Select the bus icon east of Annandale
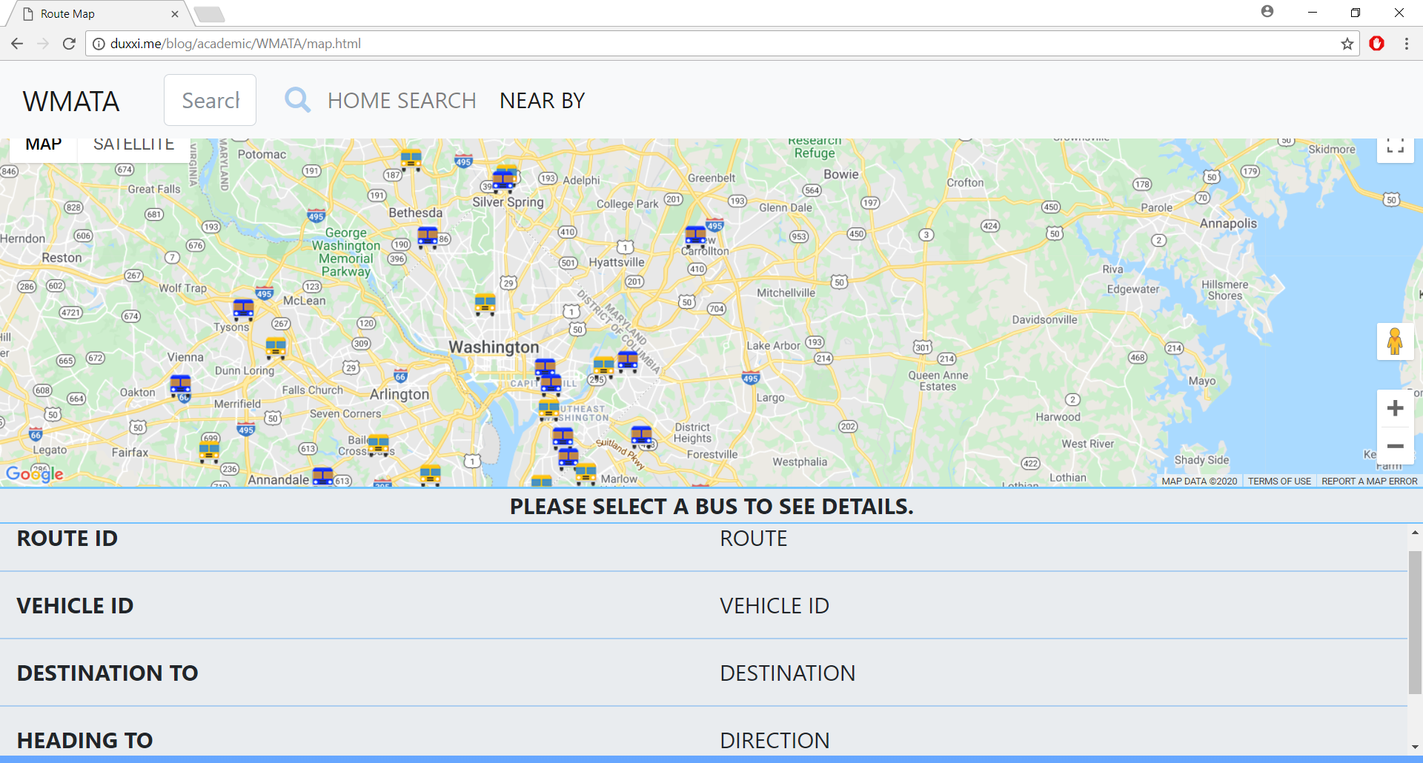The height and width of the screenshot is (763, 1423). tap(322, 477)
